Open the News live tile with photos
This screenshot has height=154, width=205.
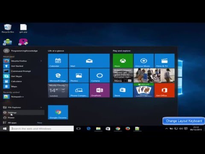154,76
